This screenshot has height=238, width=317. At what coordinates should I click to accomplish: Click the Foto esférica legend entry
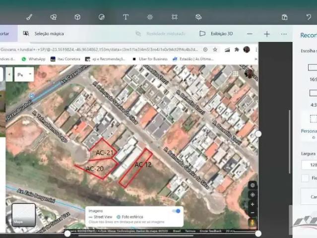(130, 217)
